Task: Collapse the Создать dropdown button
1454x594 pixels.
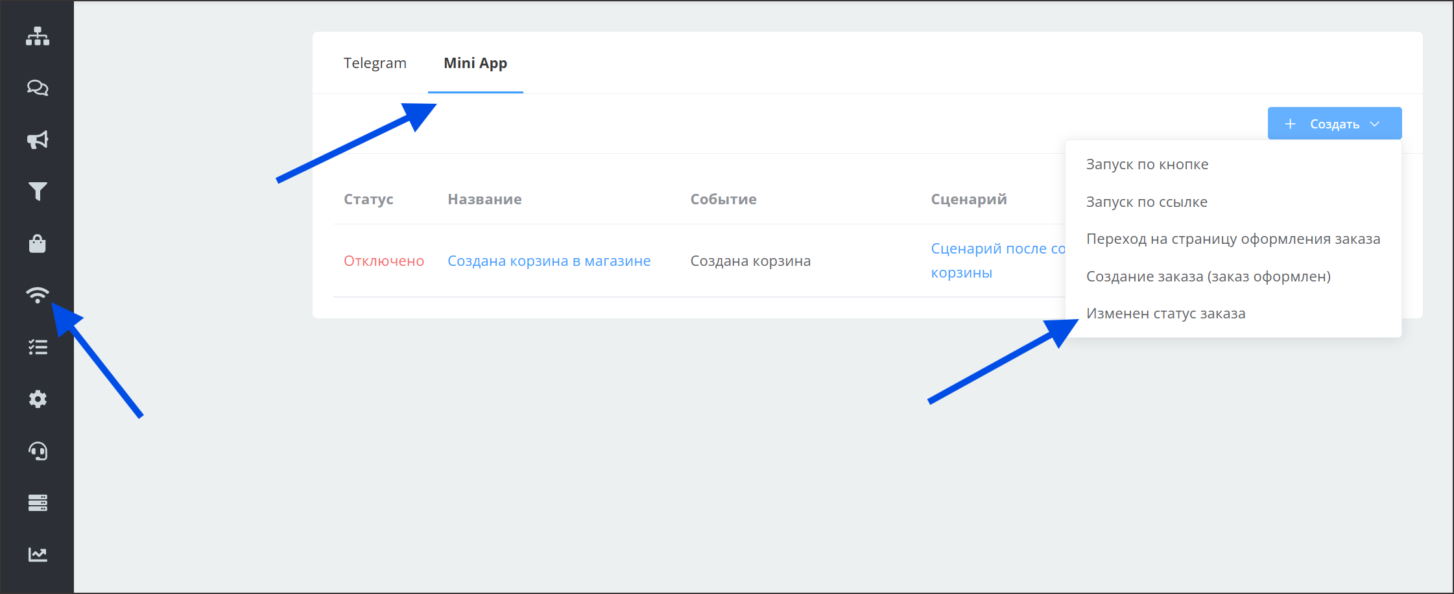Action: coord(1334,124)
